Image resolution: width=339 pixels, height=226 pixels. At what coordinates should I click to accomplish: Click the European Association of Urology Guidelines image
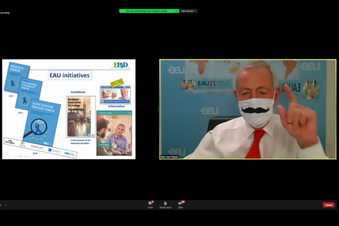tap(81, 116)
